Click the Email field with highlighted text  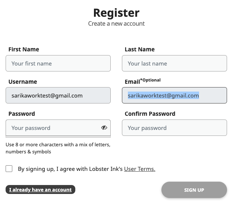(x=174, y=95)
